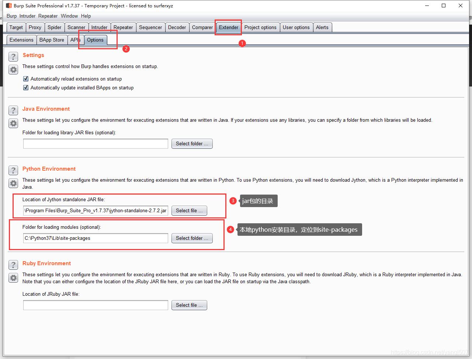
Task: Go to the User options tab
Action: click(296, 27)
